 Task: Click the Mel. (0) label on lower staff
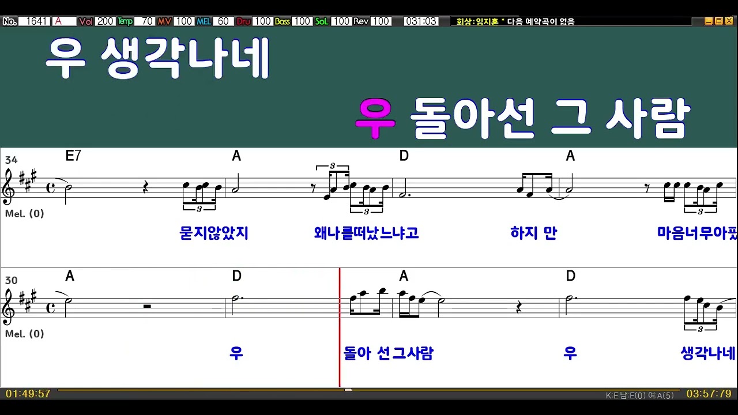24,334
